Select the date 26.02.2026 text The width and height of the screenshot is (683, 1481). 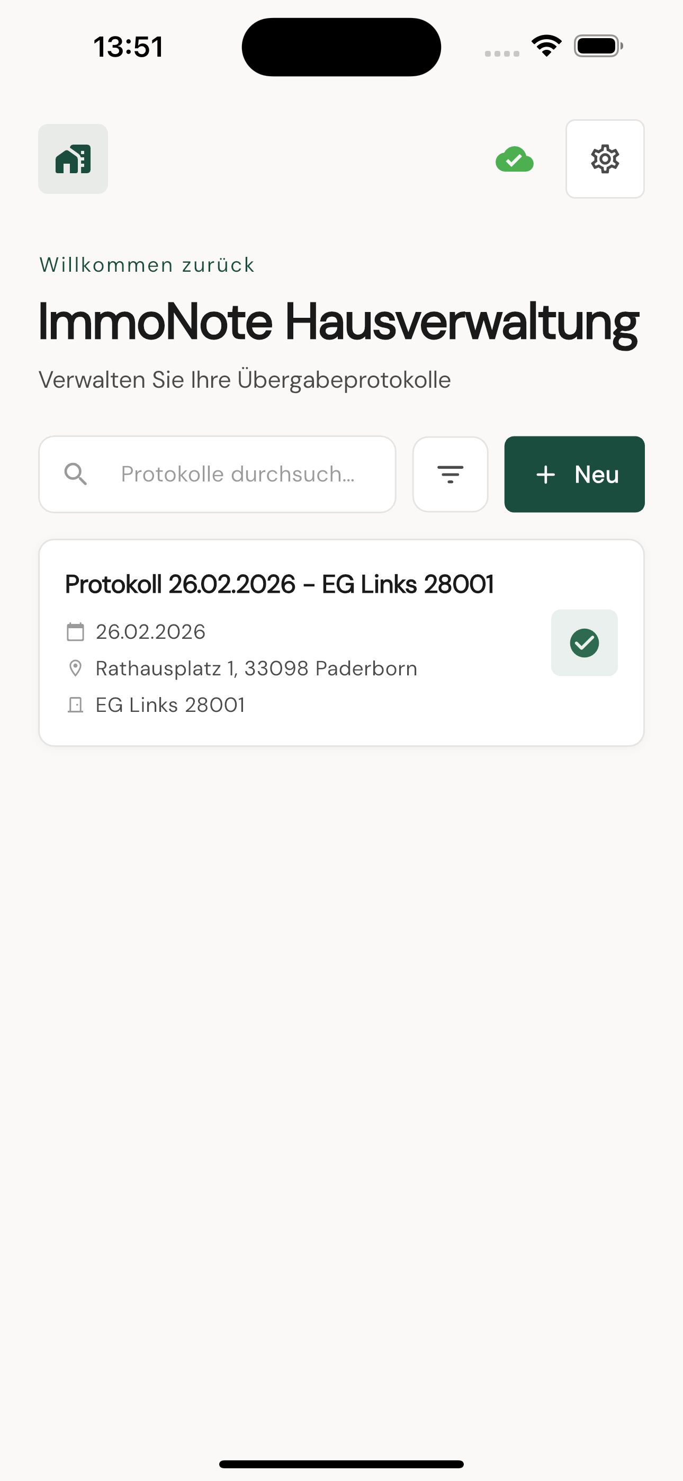(x=150, y=632)
